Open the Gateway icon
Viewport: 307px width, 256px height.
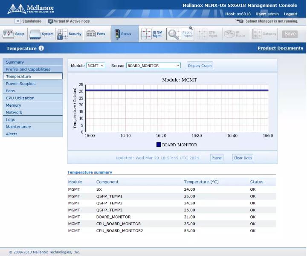(x=257, y=34)
